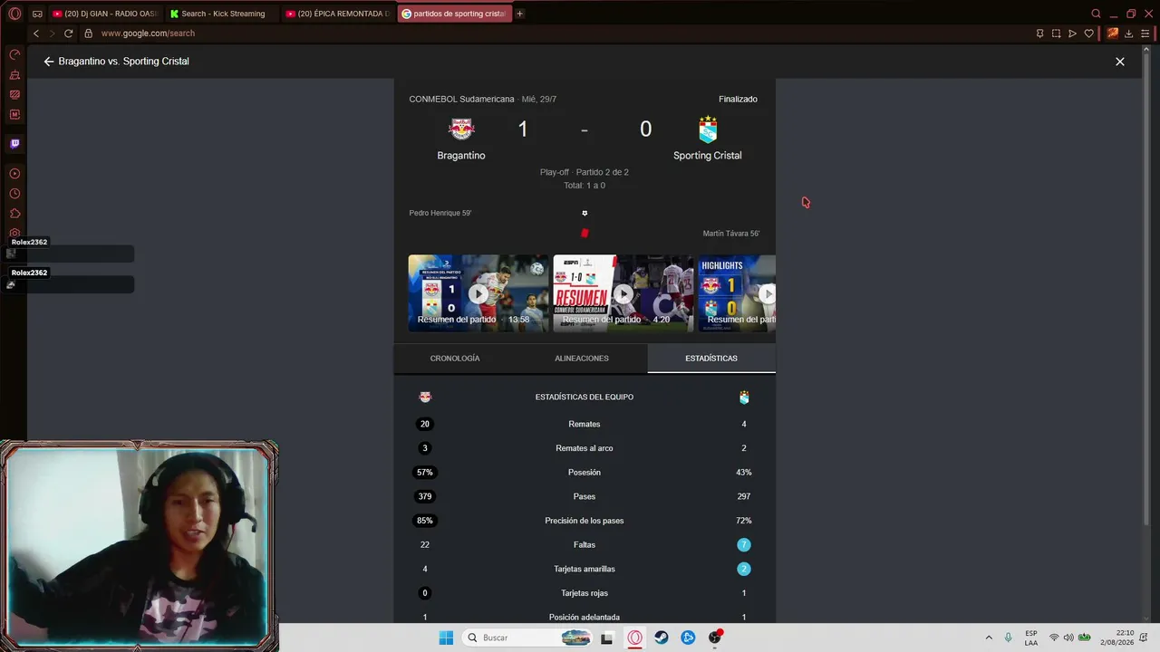Close the match panel with the X

tap(1120, 62)
